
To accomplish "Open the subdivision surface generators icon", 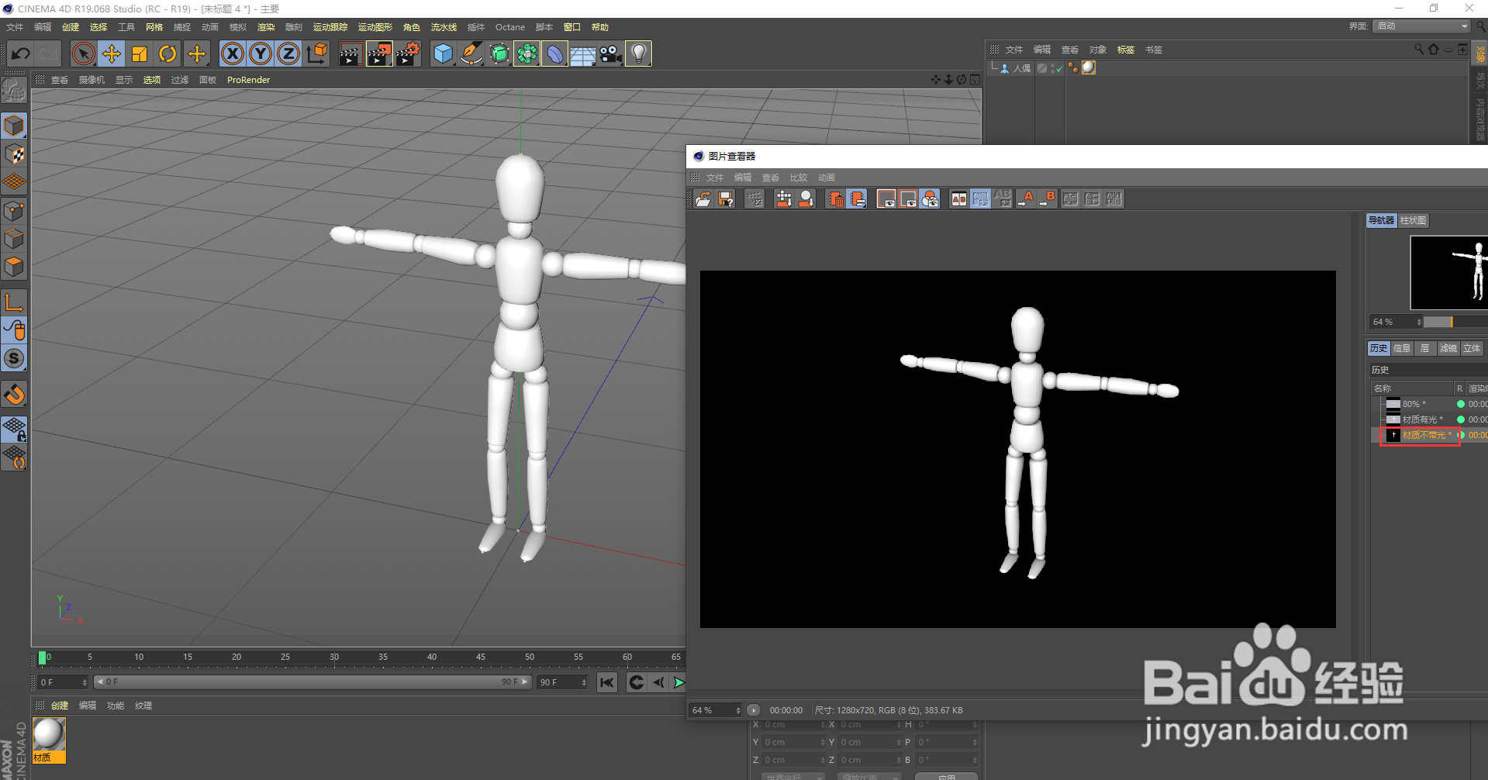I will pos(499,53).
